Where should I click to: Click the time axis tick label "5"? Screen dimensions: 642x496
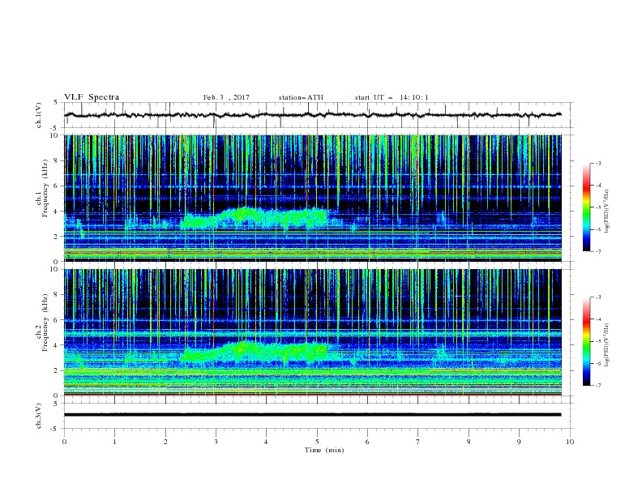pos(317,442)
